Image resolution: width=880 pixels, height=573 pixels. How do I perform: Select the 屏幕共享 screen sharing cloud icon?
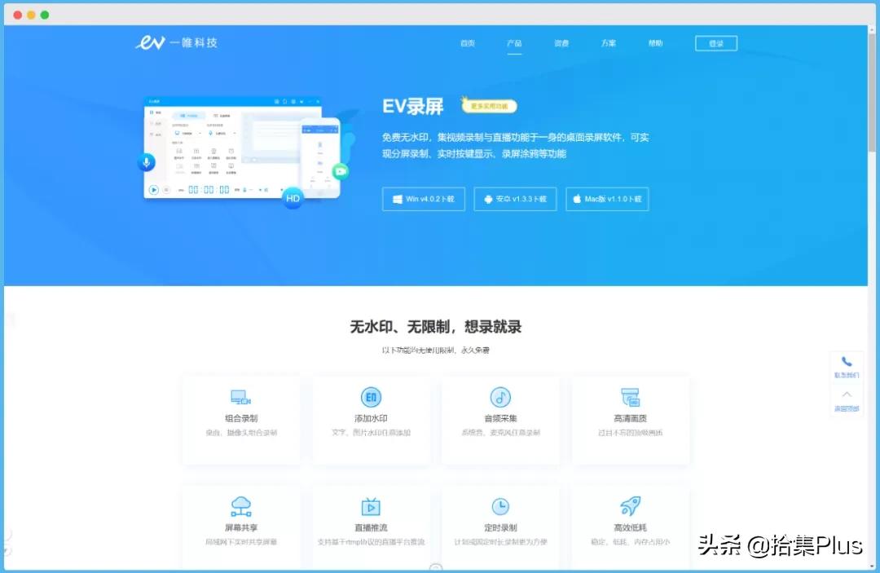(240, 505)
